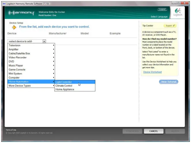The height and width of the screenshot is (143, 191).
Task: Click the orange arrow Device Setup icon
Action: click(x=14, y=27)
